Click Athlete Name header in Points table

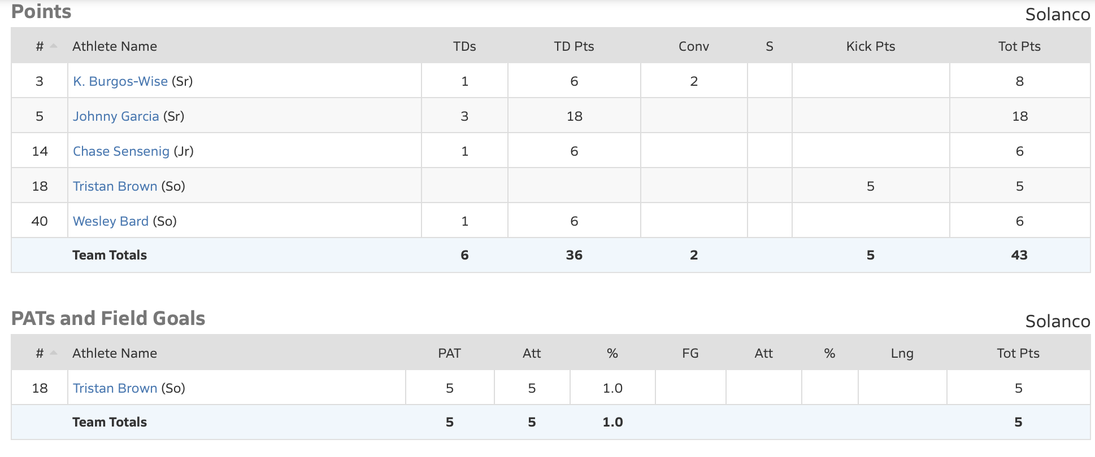[x=115, y=46]
